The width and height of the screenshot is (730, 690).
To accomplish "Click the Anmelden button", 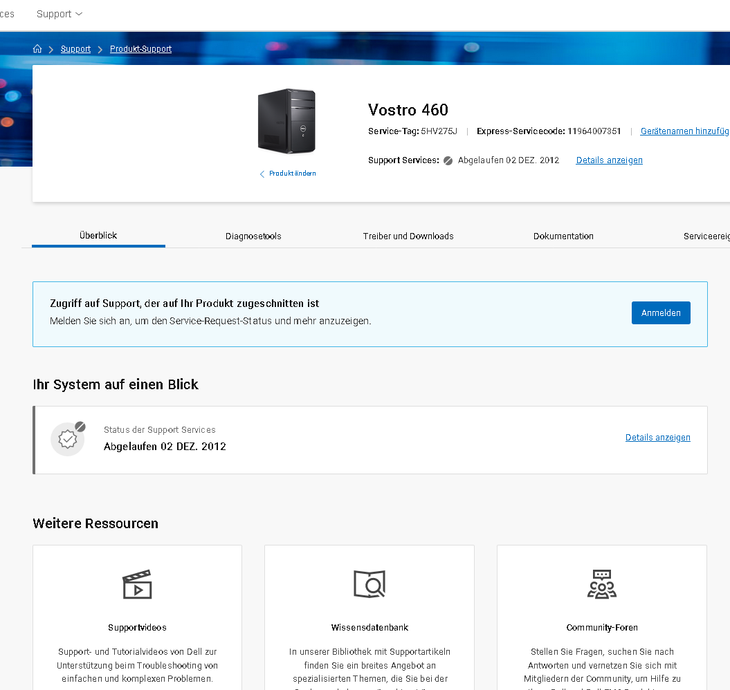I will point(661,313).
